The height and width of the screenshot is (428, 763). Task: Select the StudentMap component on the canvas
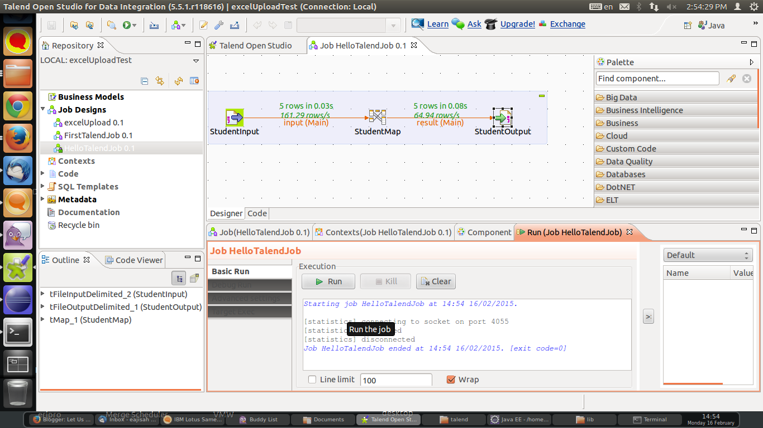pos(377,117)
